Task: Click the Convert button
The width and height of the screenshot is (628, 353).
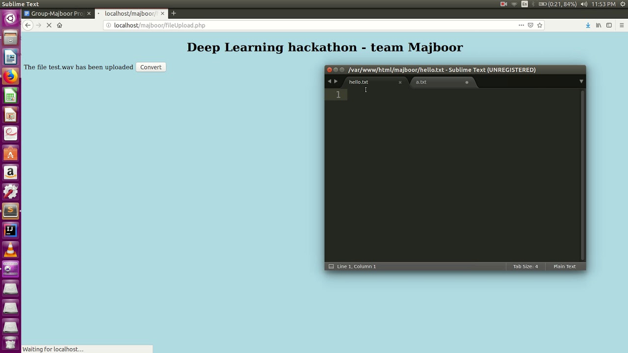Action: click(x=151, y=67)
